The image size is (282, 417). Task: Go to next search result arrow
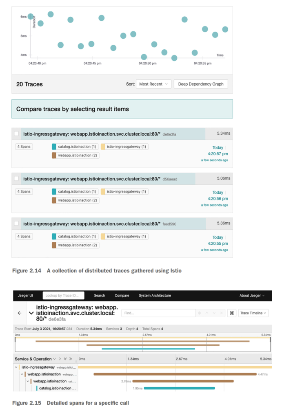point(214,313)
